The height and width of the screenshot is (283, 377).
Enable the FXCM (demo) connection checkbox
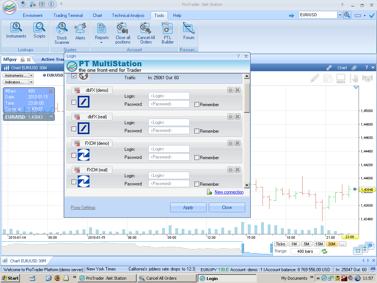74,155
